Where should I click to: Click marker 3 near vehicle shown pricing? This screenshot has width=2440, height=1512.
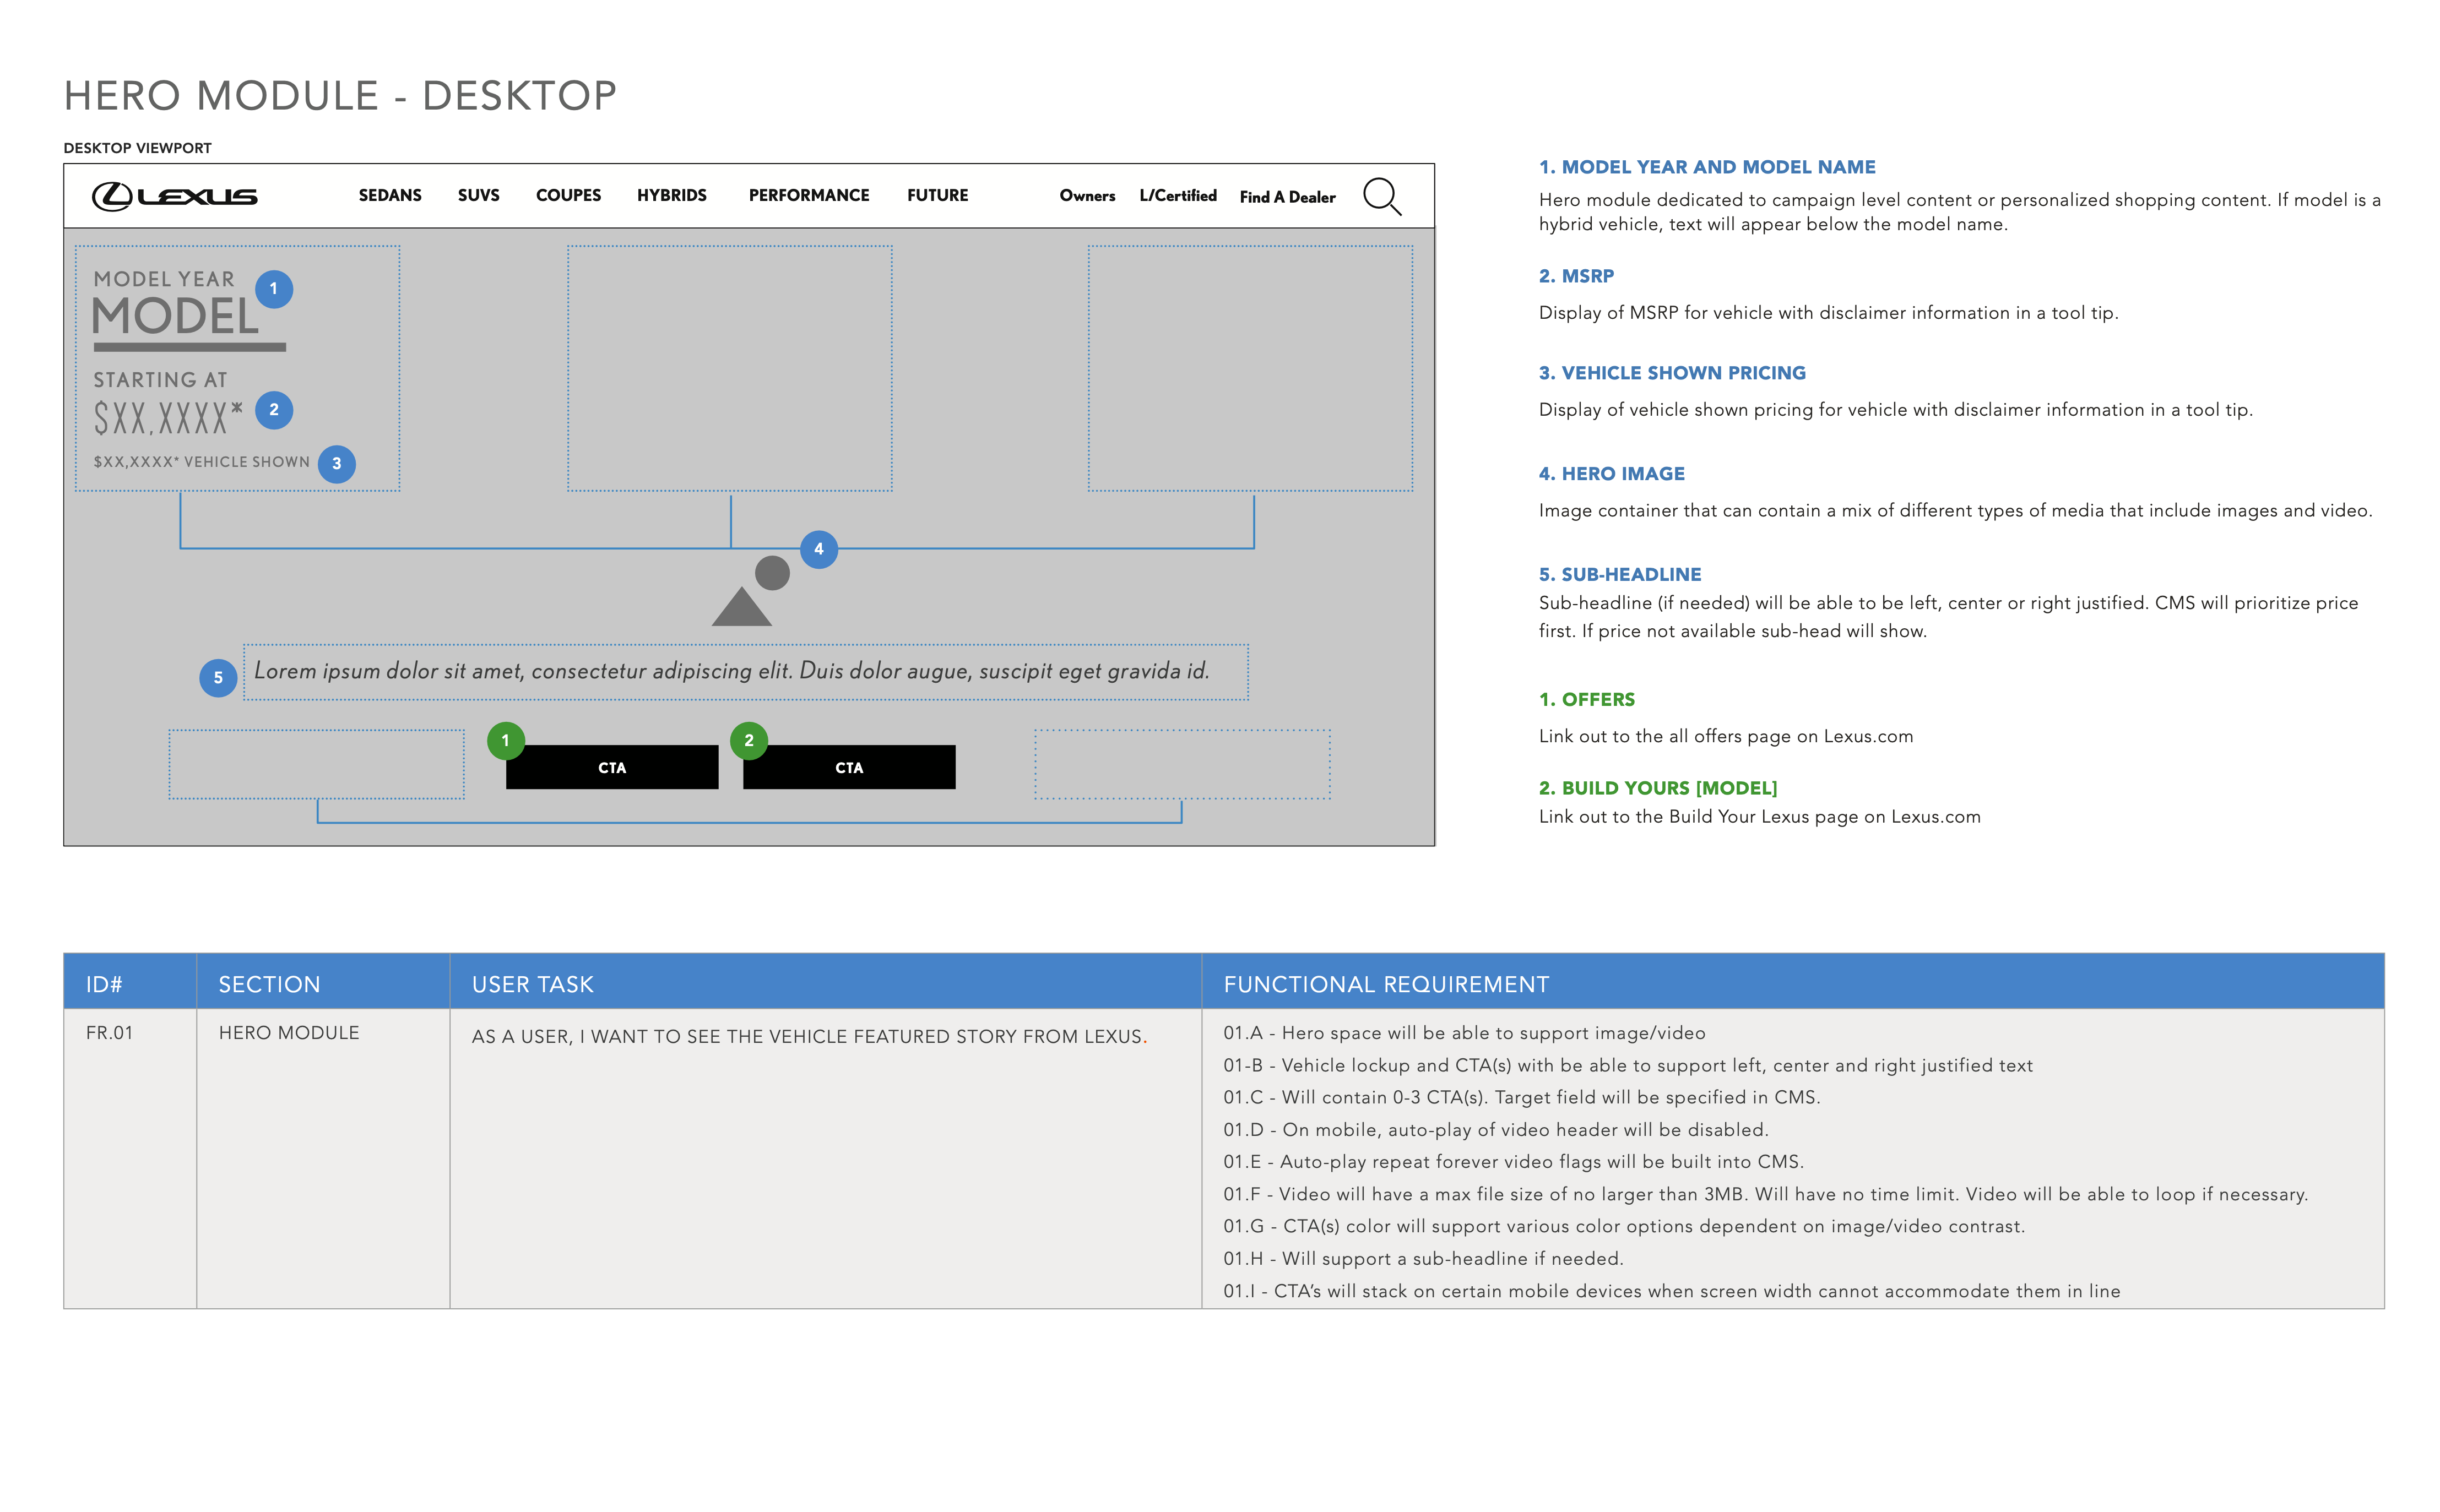(336, 463)
